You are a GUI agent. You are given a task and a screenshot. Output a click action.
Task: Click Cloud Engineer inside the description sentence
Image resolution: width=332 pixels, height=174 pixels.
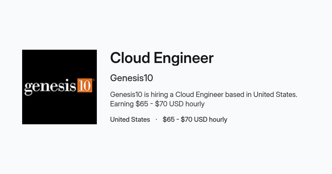tap(199, 95)
